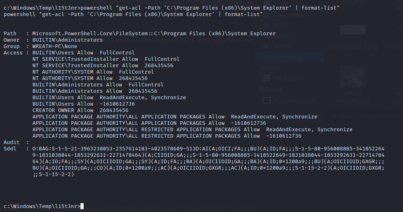Select NT SERVICE\TrustedInstaller Allow FullControl entry
Image resolution: width=403 pixels, height=212 pixels.
tap(106, 59)
